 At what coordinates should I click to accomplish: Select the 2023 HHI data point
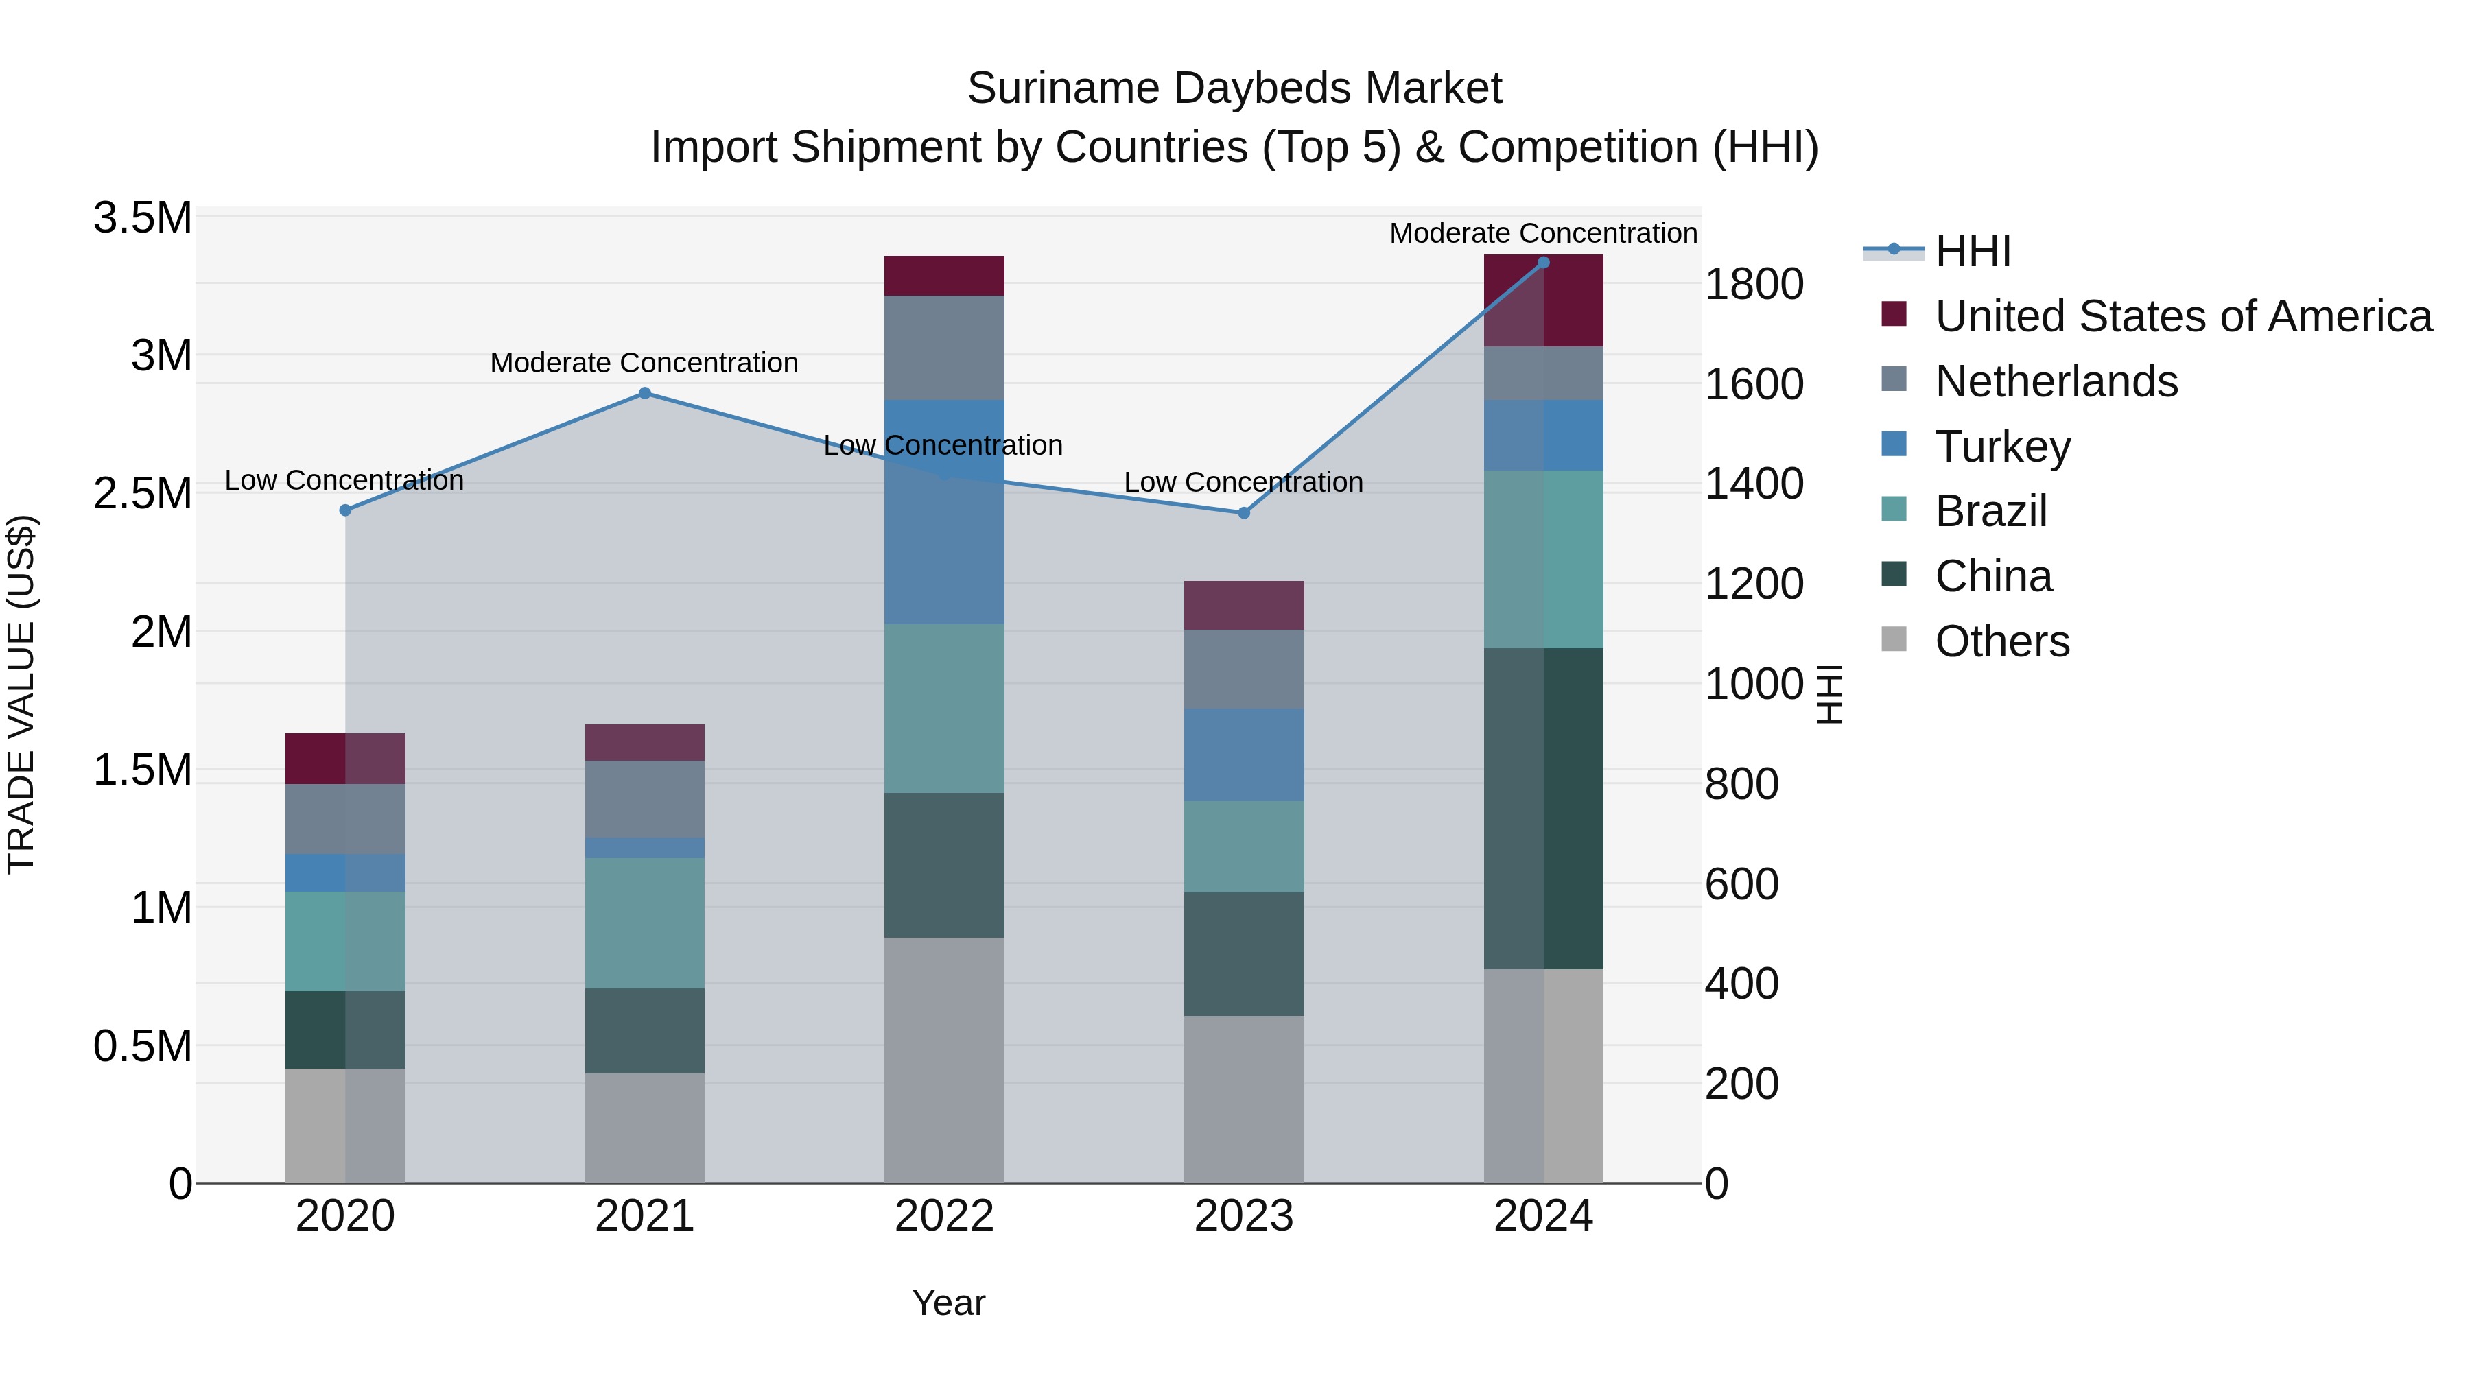pos(1245,513)
